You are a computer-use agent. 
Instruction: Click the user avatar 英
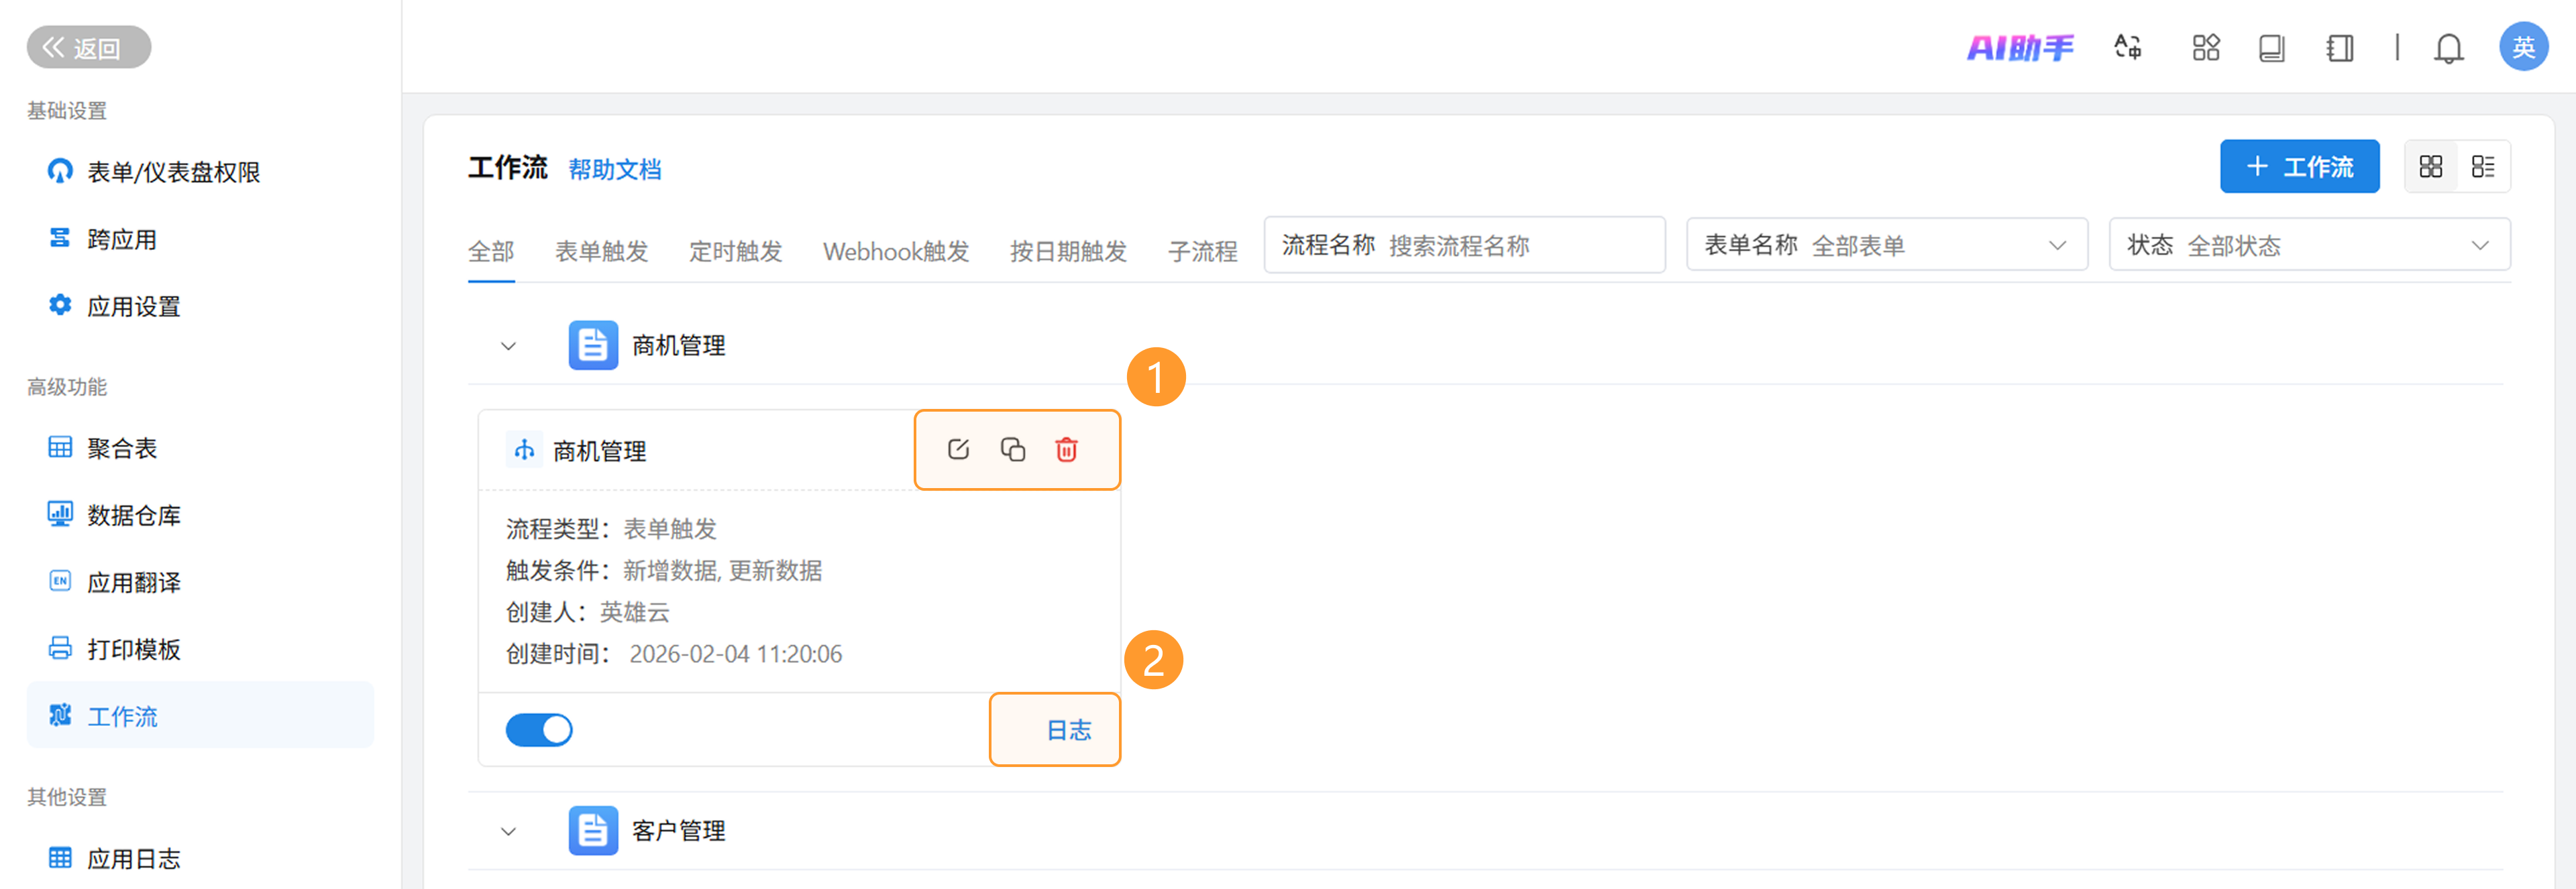click(x=2523, y=47)
